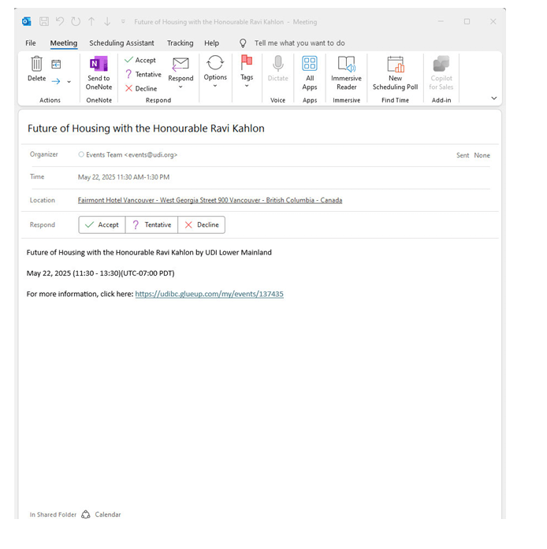The width and height of the screenshot is (547, 549).
Task: Open the udibc.glueup.com event link
Action: pos(209,294)
